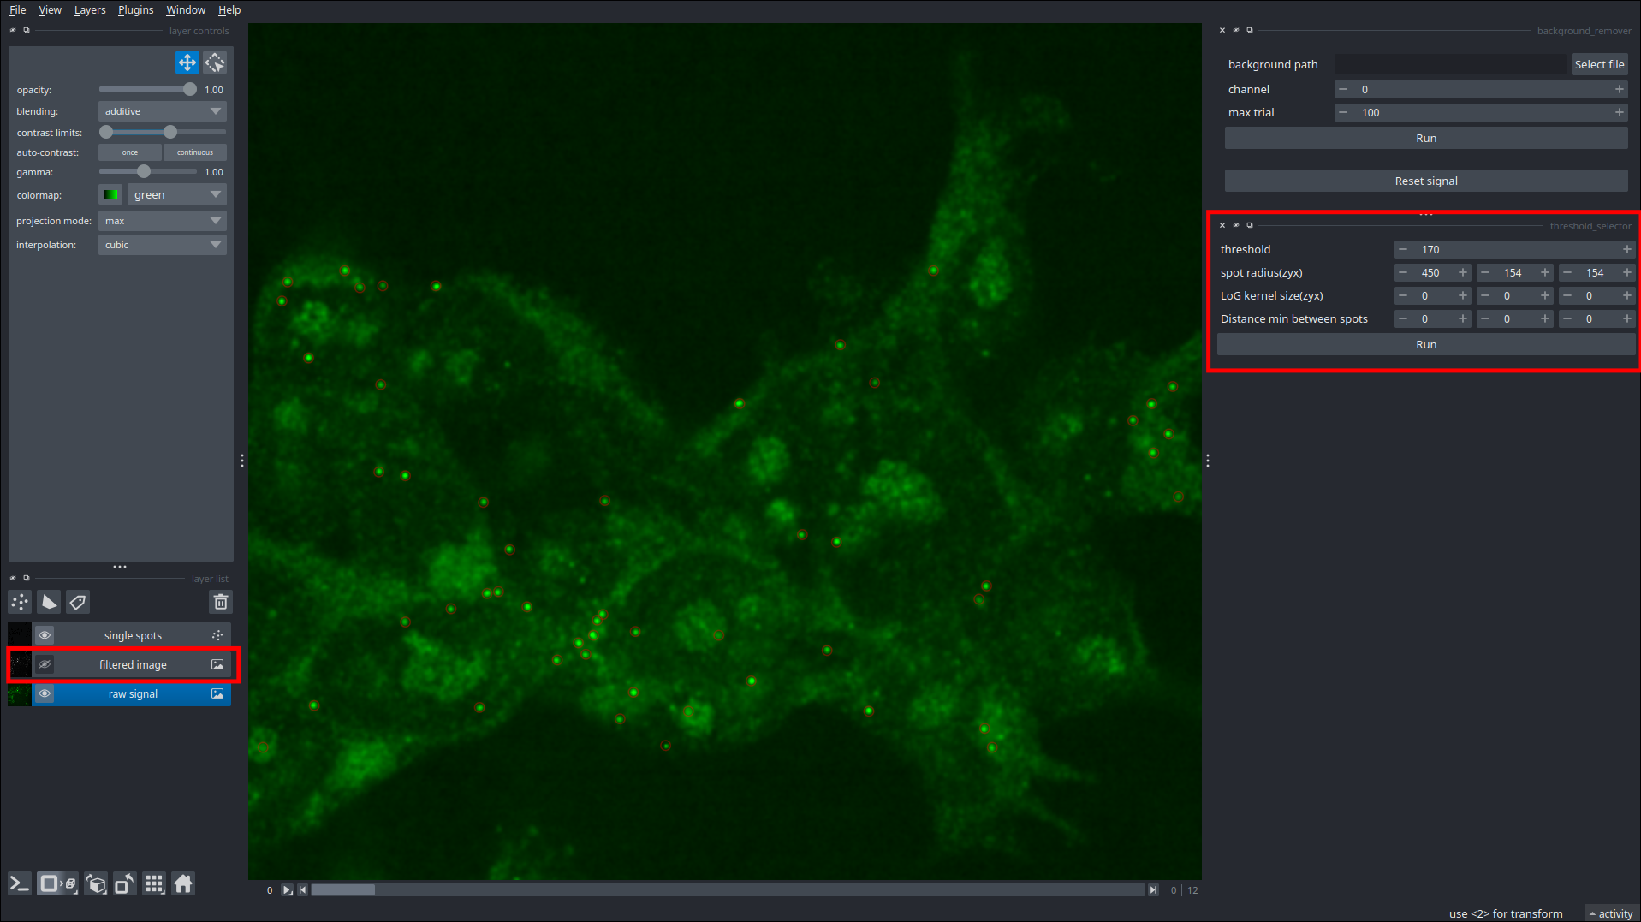Open the blending mode dropdown

pos(163,111)
